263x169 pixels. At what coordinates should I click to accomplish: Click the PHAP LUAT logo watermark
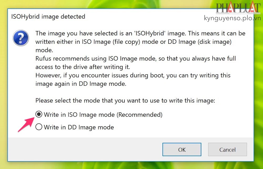pos(238,8)
